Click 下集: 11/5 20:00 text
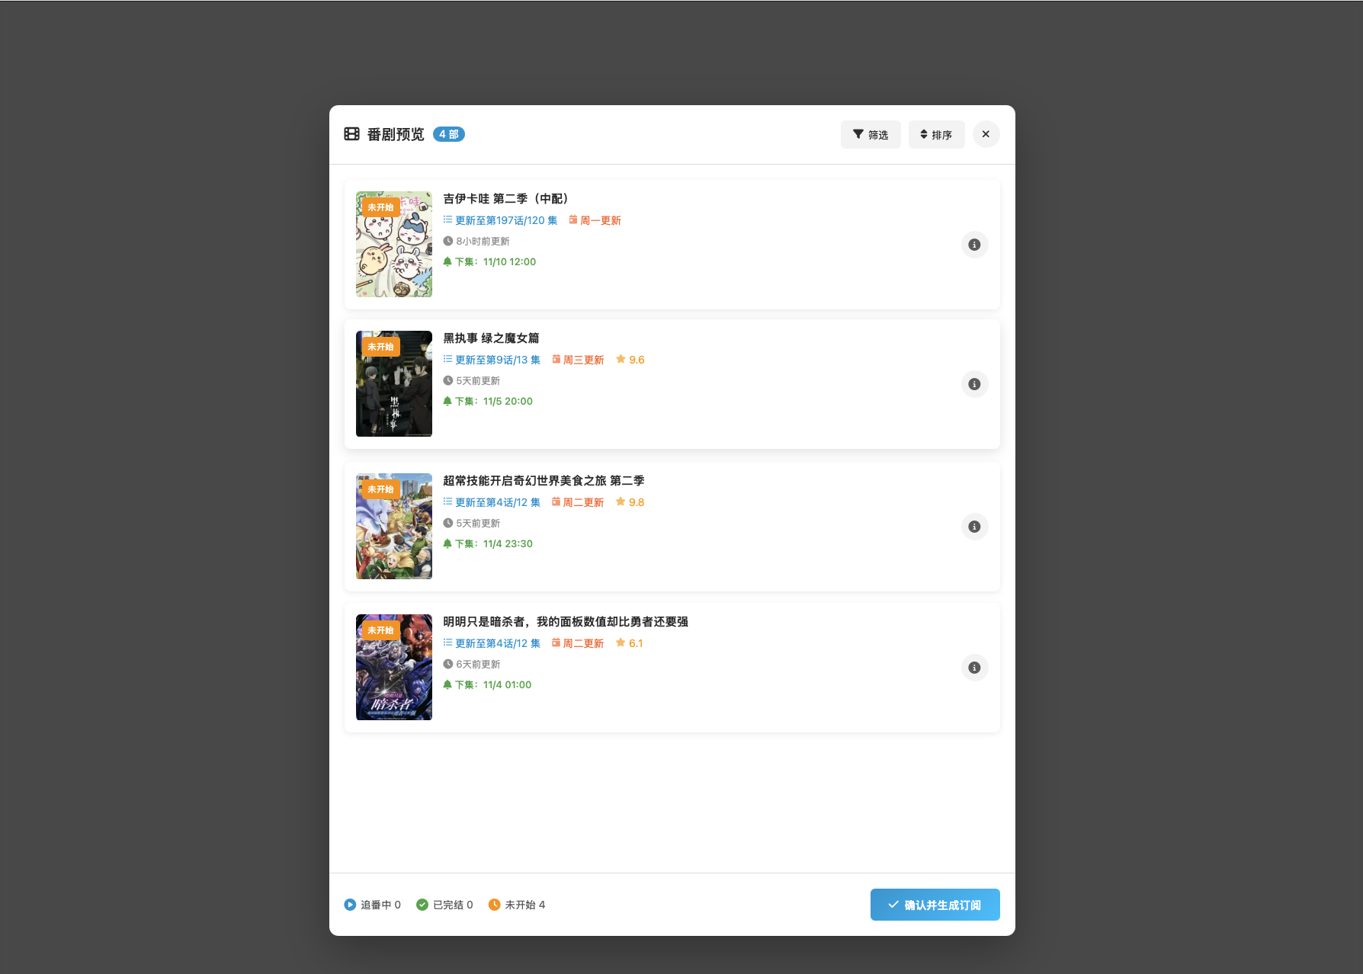This screenshot has width=1363, height=974. pyautogui.click(x=488, y=401)
